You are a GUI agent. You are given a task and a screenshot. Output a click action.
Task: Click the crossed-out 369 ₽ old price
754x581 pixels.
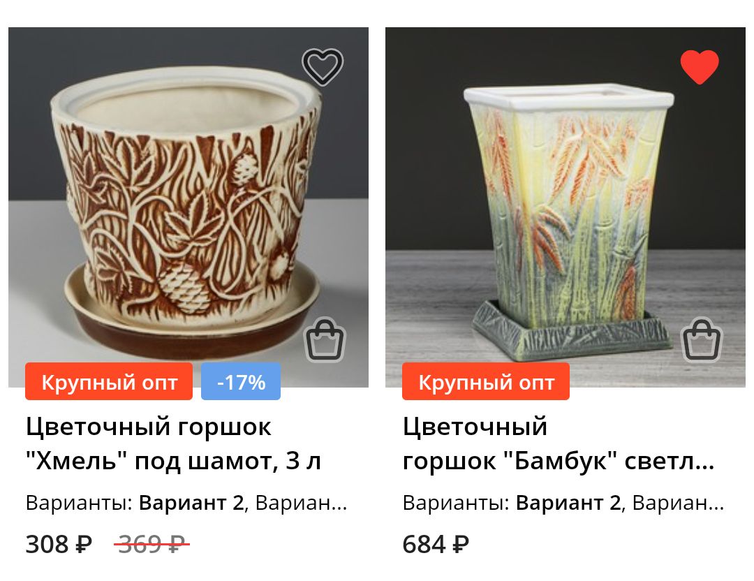tap(152, 545)
